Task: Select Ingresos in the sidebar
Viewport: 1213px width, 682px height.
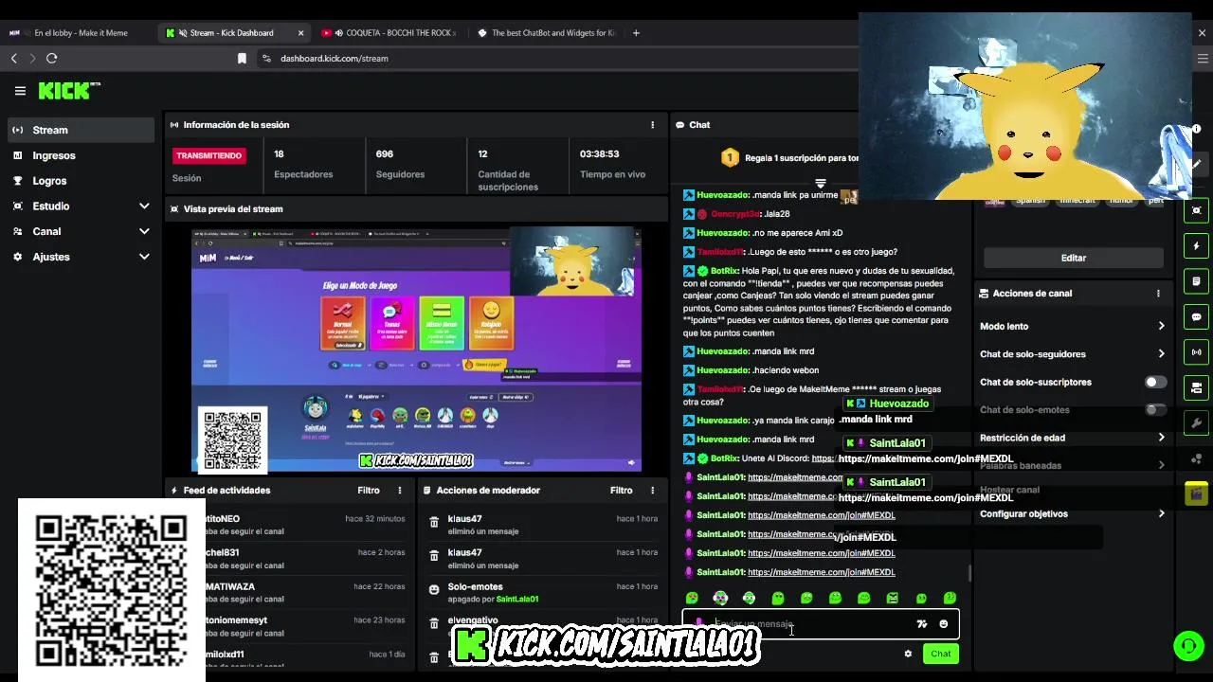Action: coord(81,155)
